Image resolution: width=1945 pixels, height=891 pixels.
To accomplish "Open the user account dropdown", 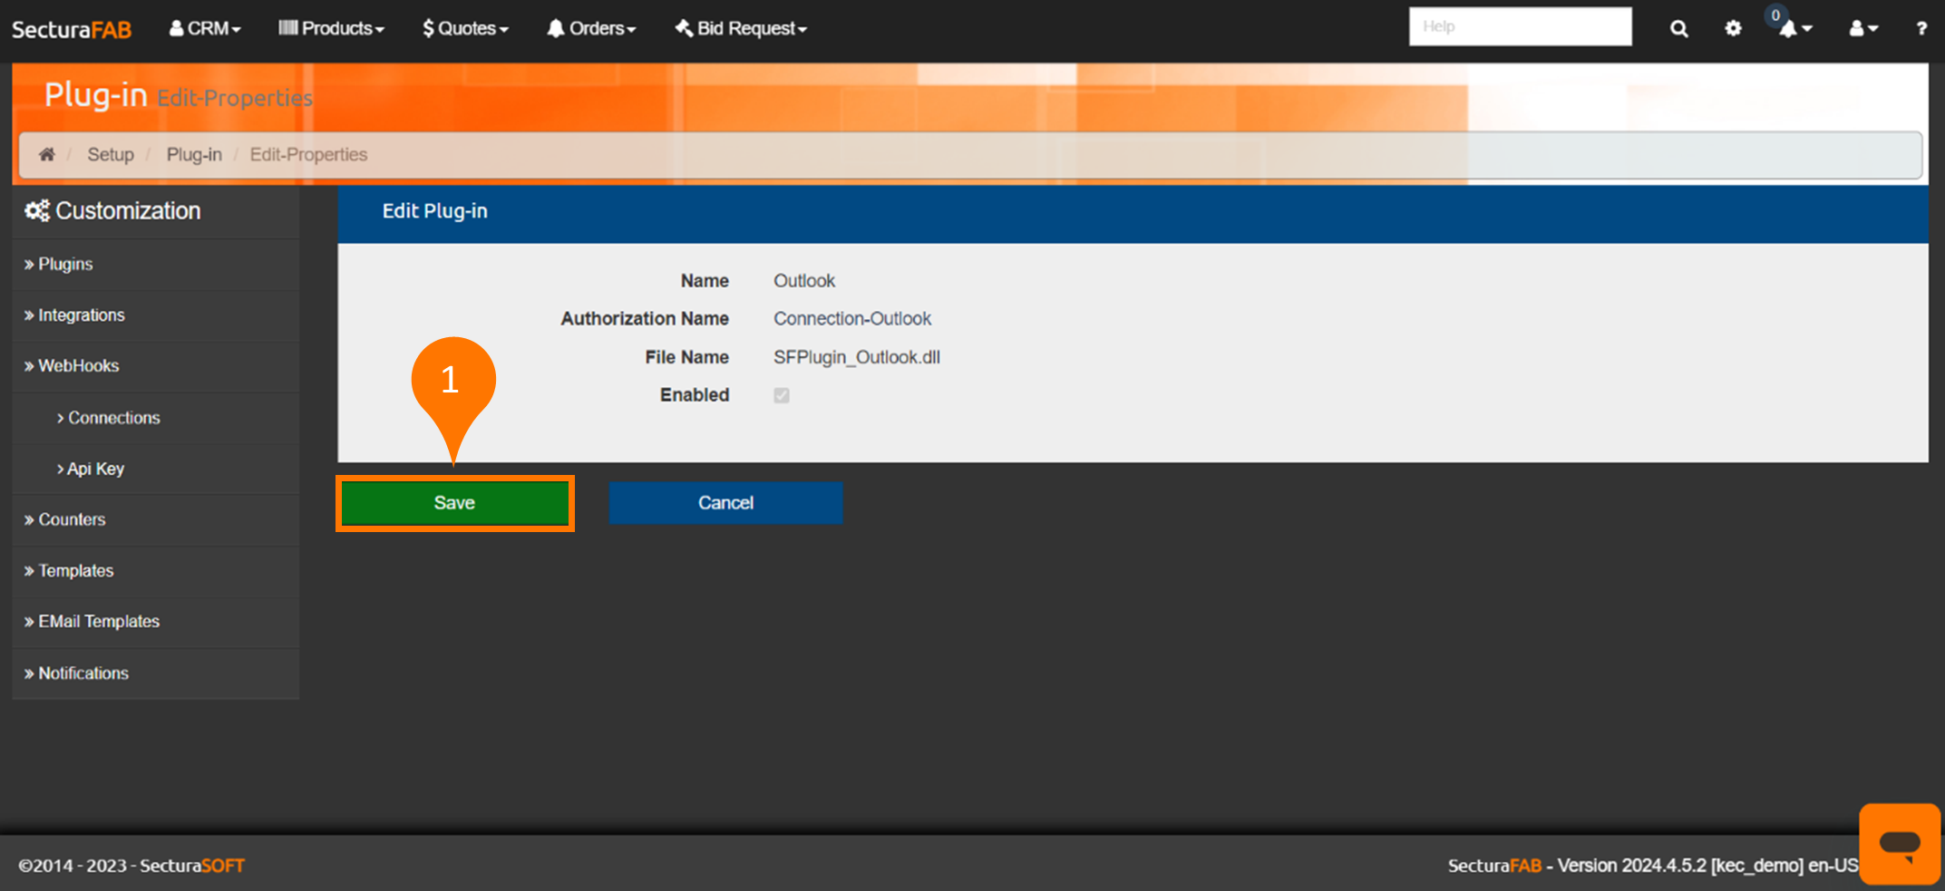I will (1863, 28).
